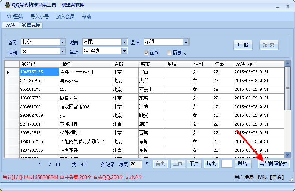
Task: Select QQ number 1287735505 cell
Action: [39, 150]
